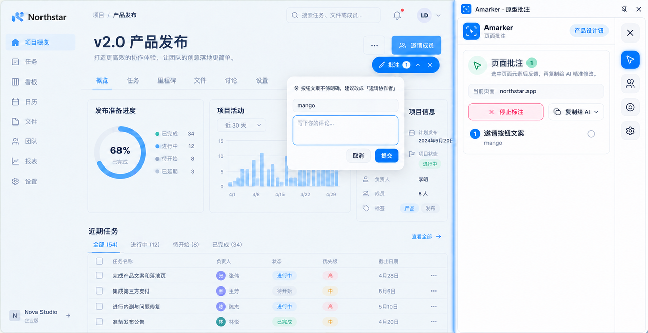Image resolution: width=648 pixels, height=333 pixels.
Task: Check the 准备发布公告 task
Action: (x=99, y=322)
